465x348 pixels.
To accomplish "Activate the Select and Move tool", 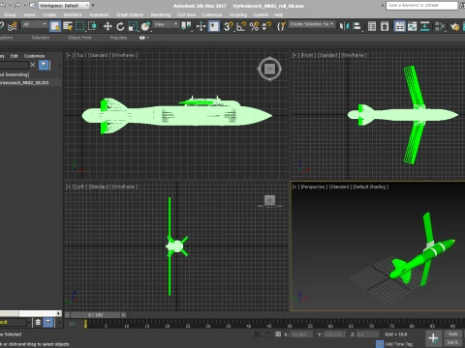I will coord(108,26).
